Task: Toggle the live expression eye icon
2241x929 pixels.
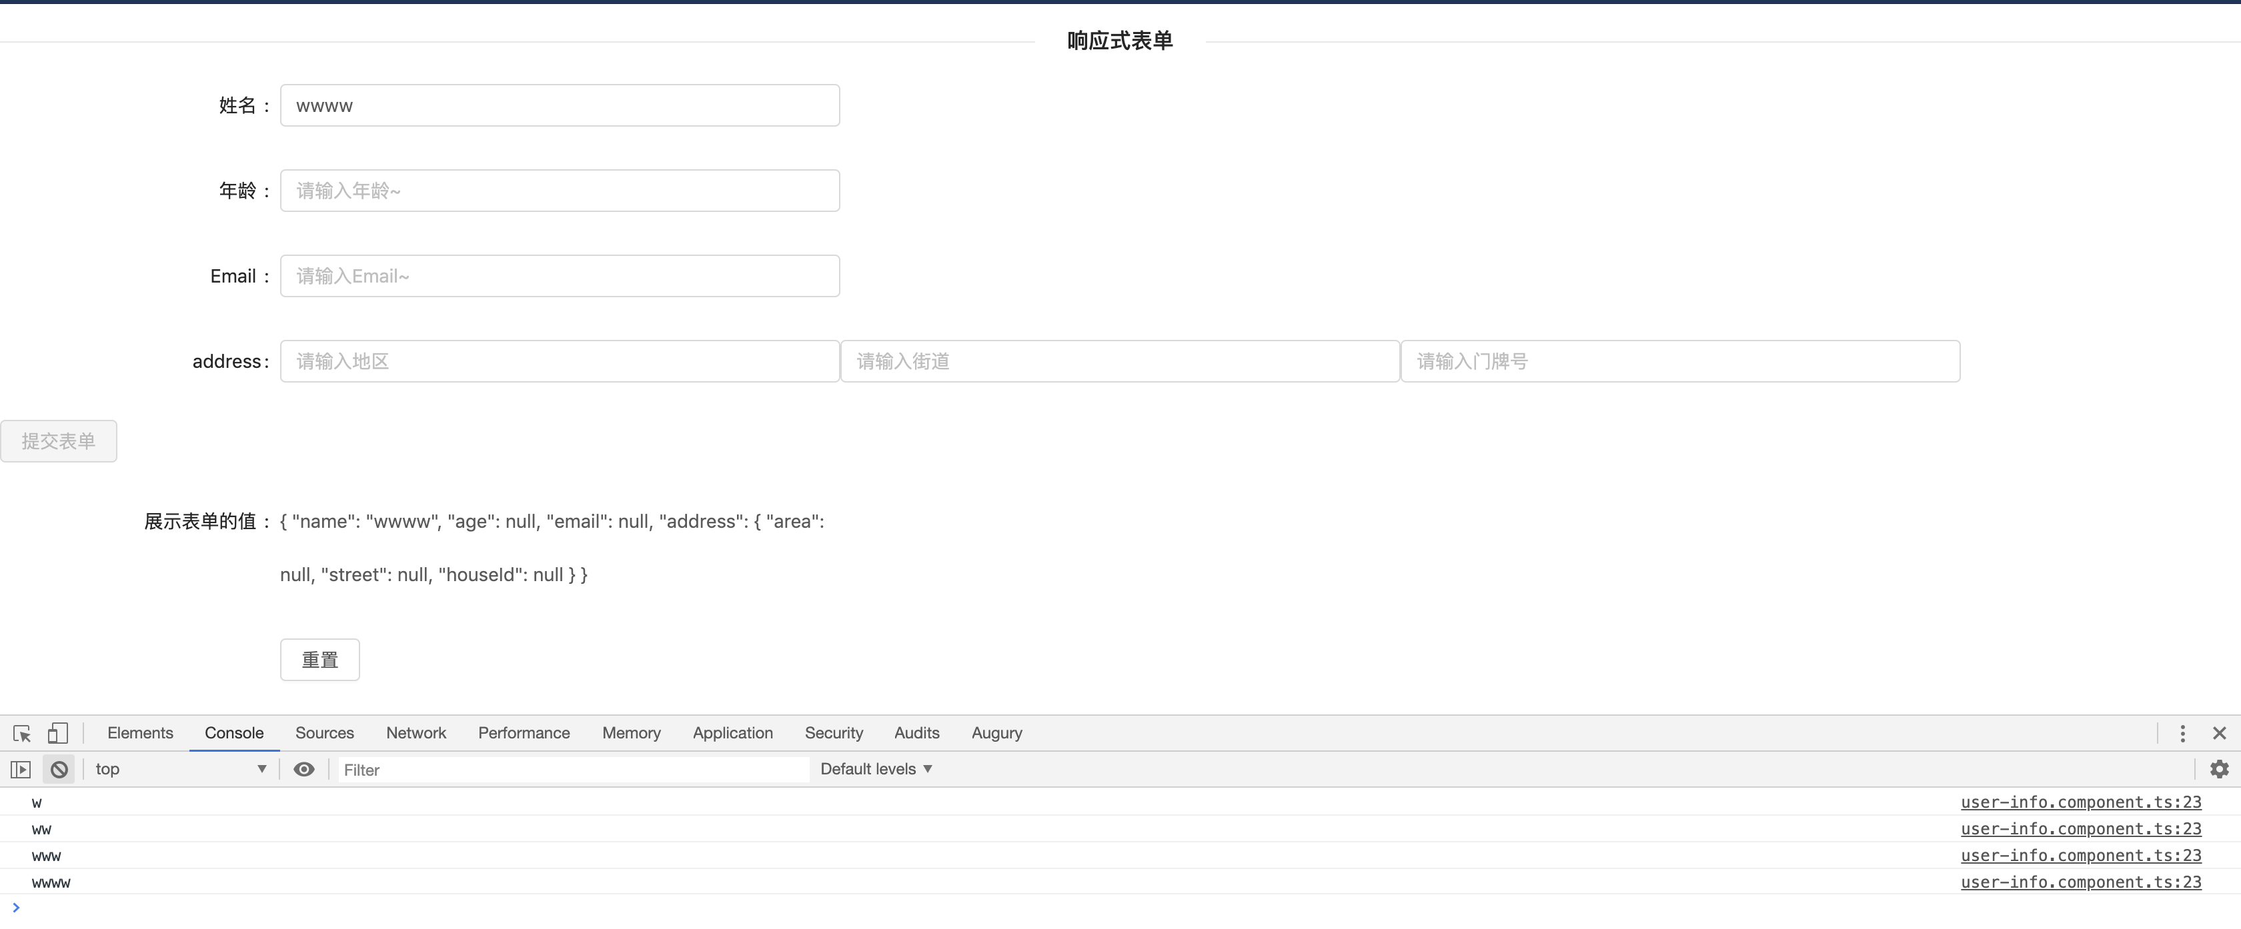Action: pos(303,769)
